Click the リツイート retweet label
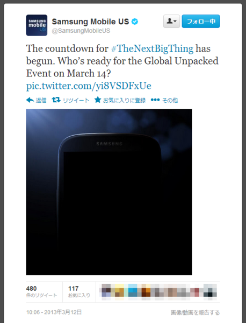246x323 pixels. (x=76, y=100)
